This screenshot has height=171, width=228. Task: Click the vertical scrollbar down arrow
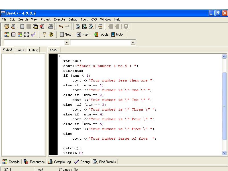click(x=224, y=153)
